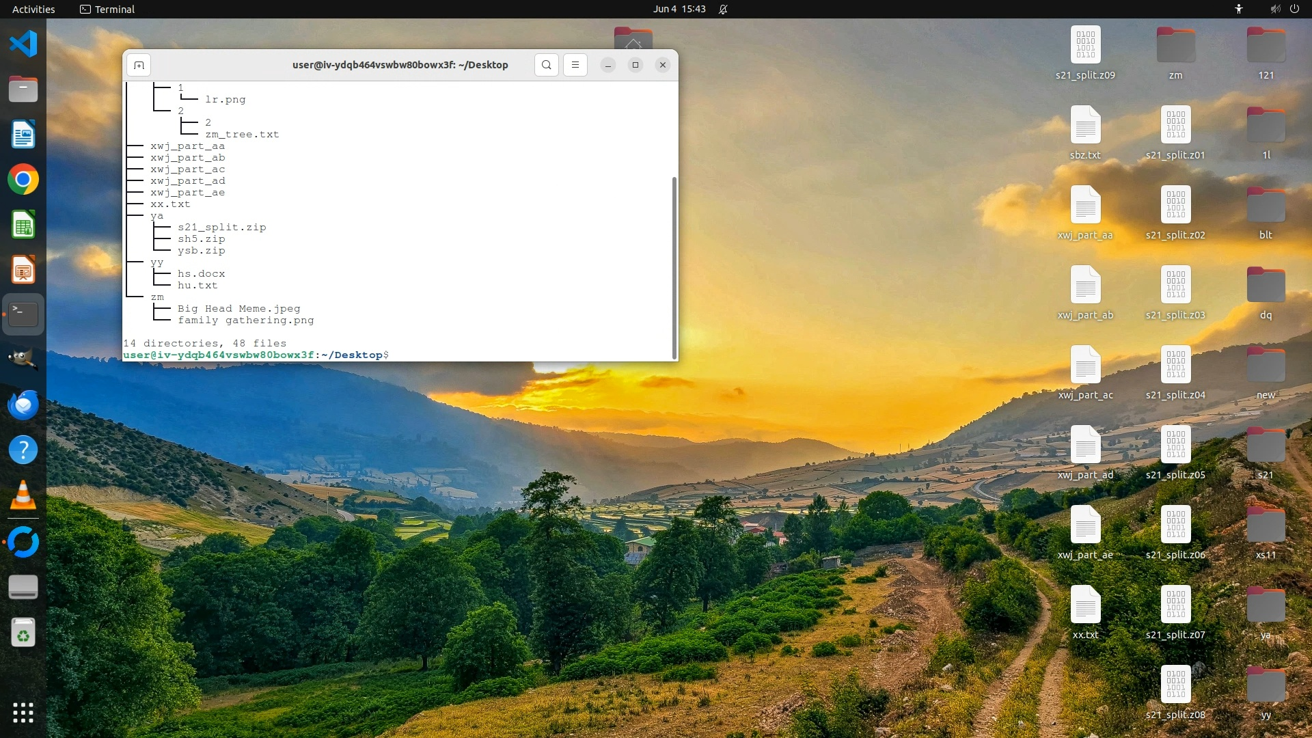
Task: Open the accessibility menu
Action: pos(1238,9)
